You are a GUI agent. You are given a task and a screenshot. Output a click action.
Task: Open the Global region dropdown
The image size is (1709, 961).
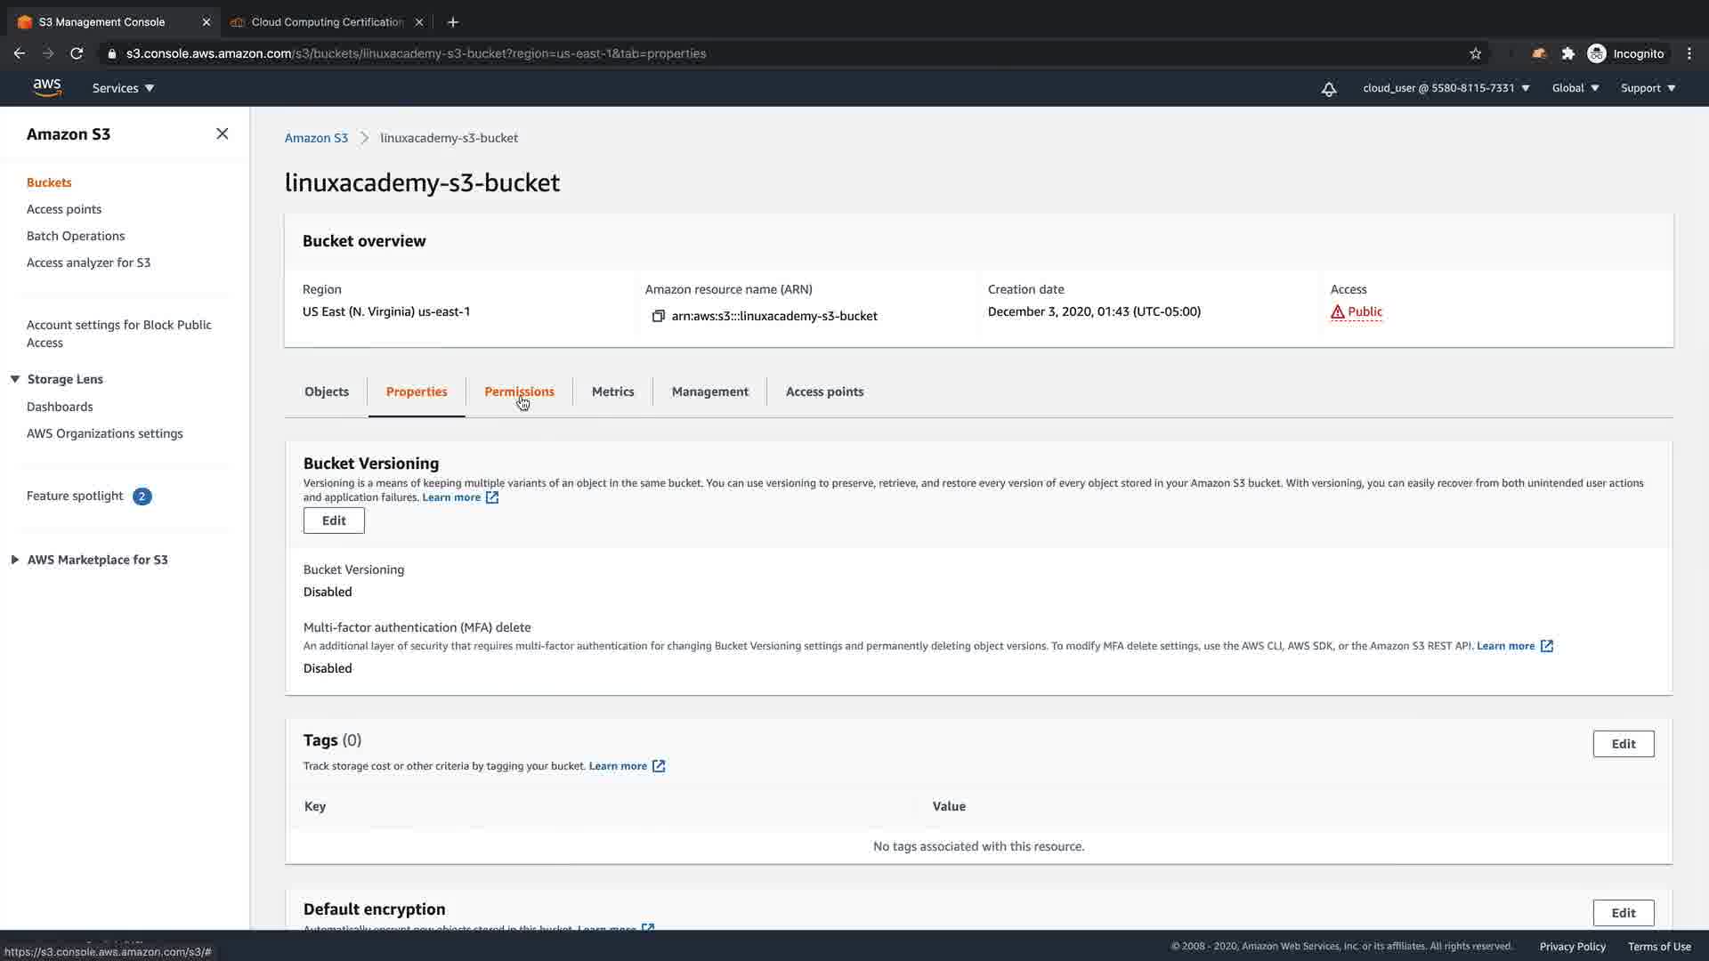(1575, 88)
